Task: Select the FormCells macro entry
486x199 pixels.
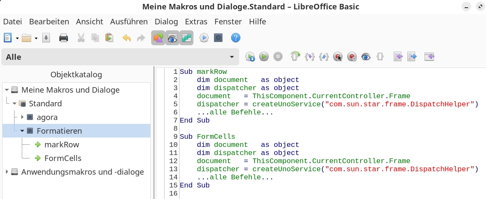Action: [x=63, y=158]
